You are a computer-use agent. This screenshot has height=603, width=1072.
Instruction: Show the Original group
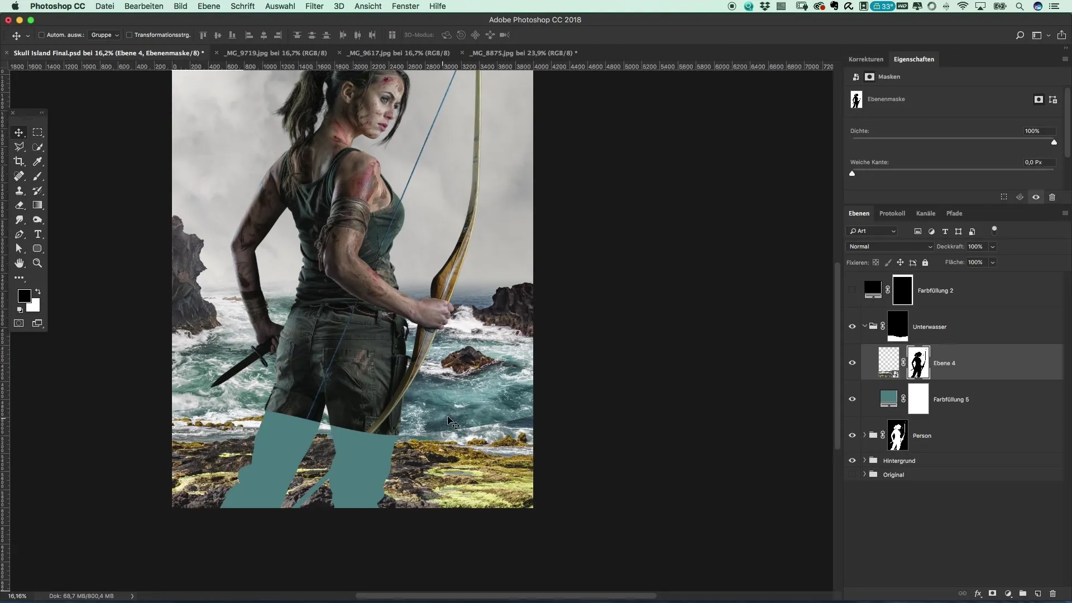click(852, 475)
